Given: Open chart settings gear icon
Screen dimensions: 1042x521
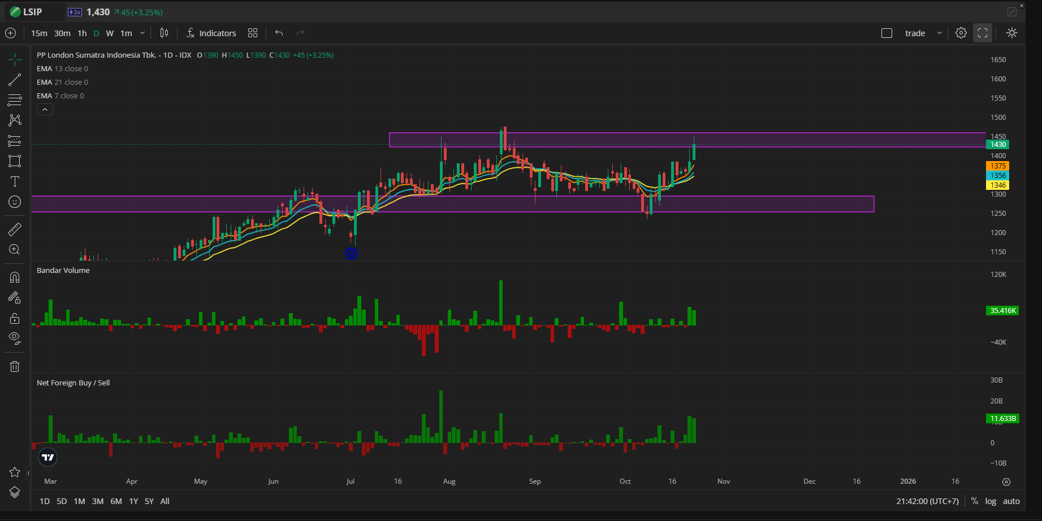Looking at the screenshot, I should point(961,33).
